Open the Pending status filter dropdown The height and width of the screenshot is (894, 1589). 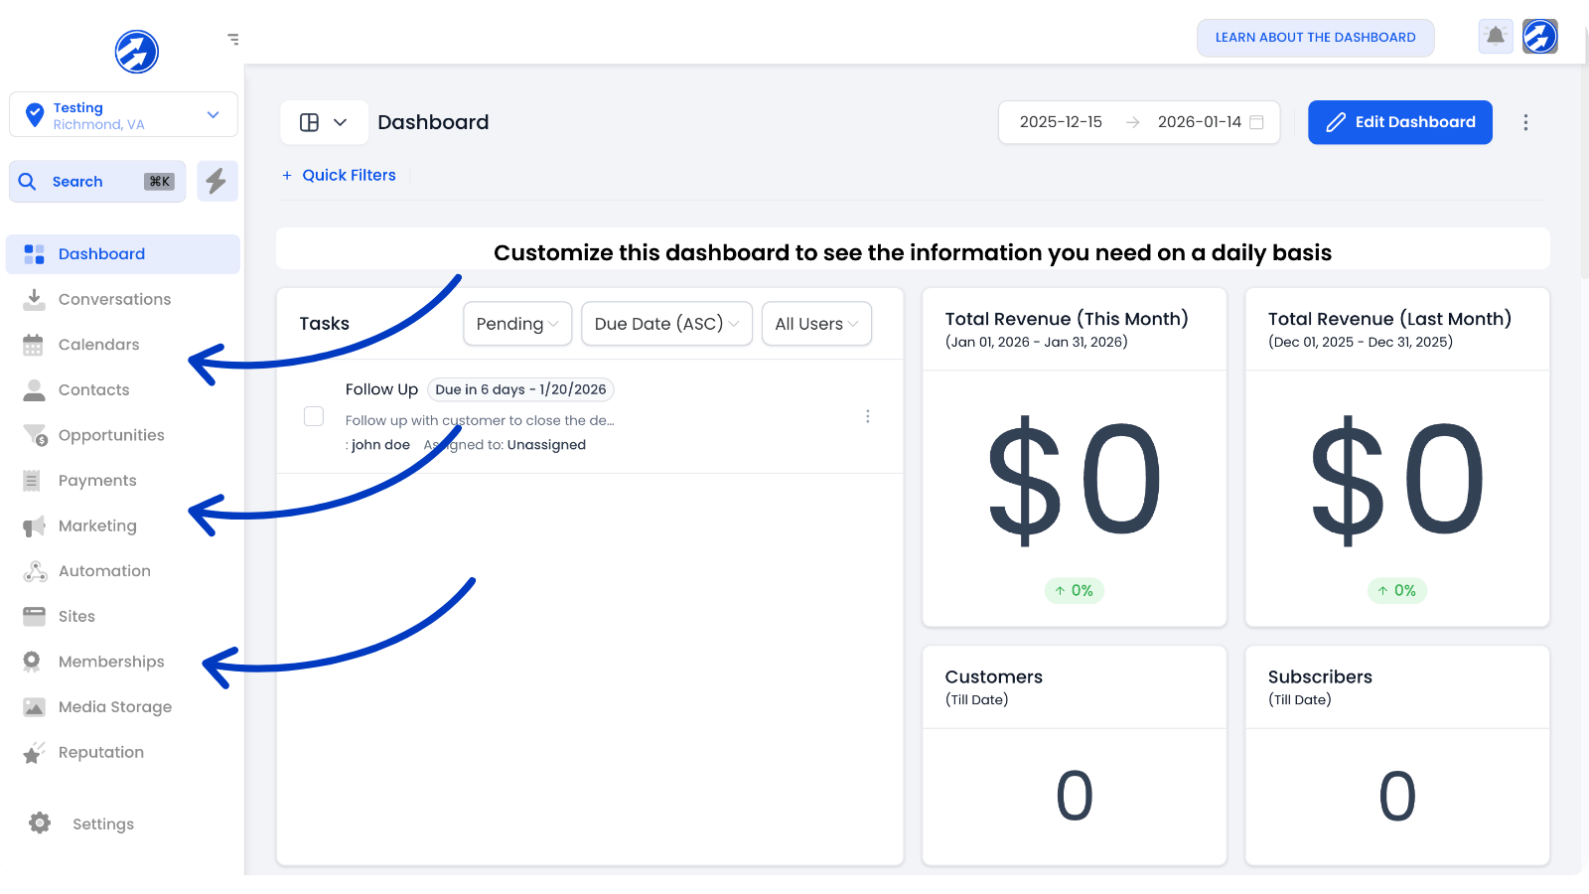[517, 324]
